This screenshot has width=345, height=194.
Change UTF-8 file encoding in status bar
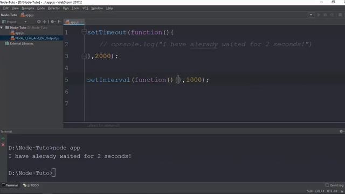pos(332,191)
